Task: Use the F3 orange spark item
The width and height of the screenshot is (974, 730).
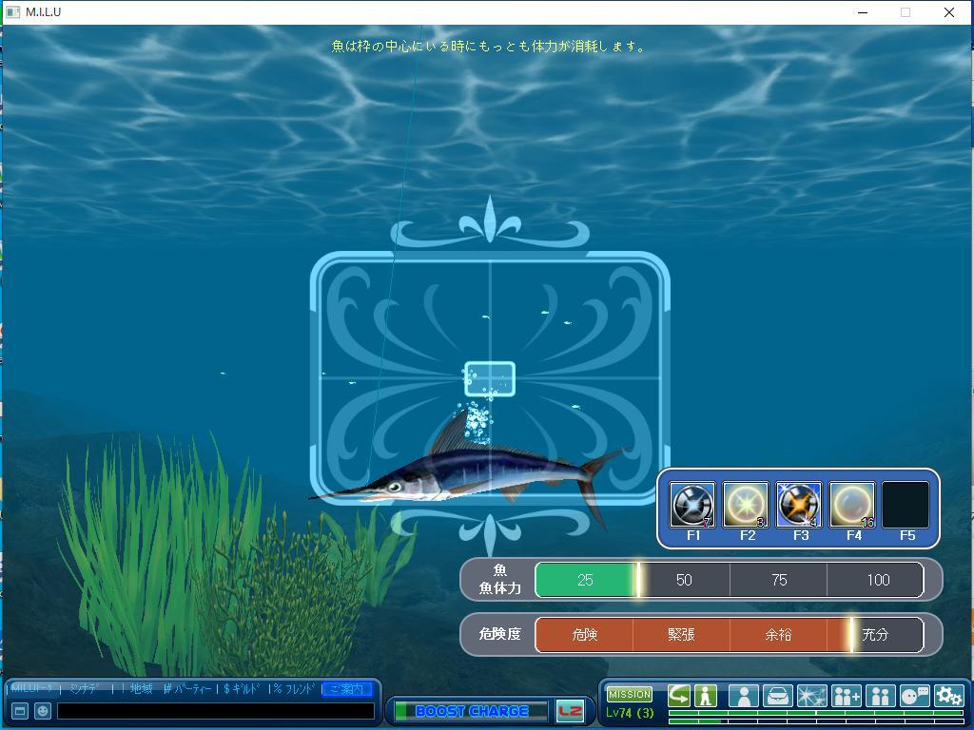Action: tap(799, 504)
